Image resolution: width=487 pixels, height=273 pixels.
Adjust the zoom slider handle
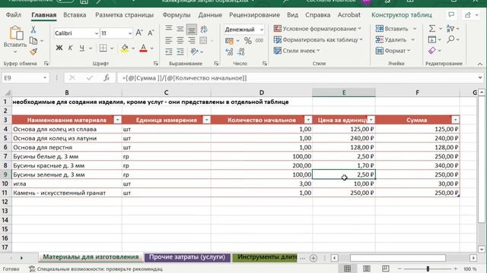(x=428, y=268)
